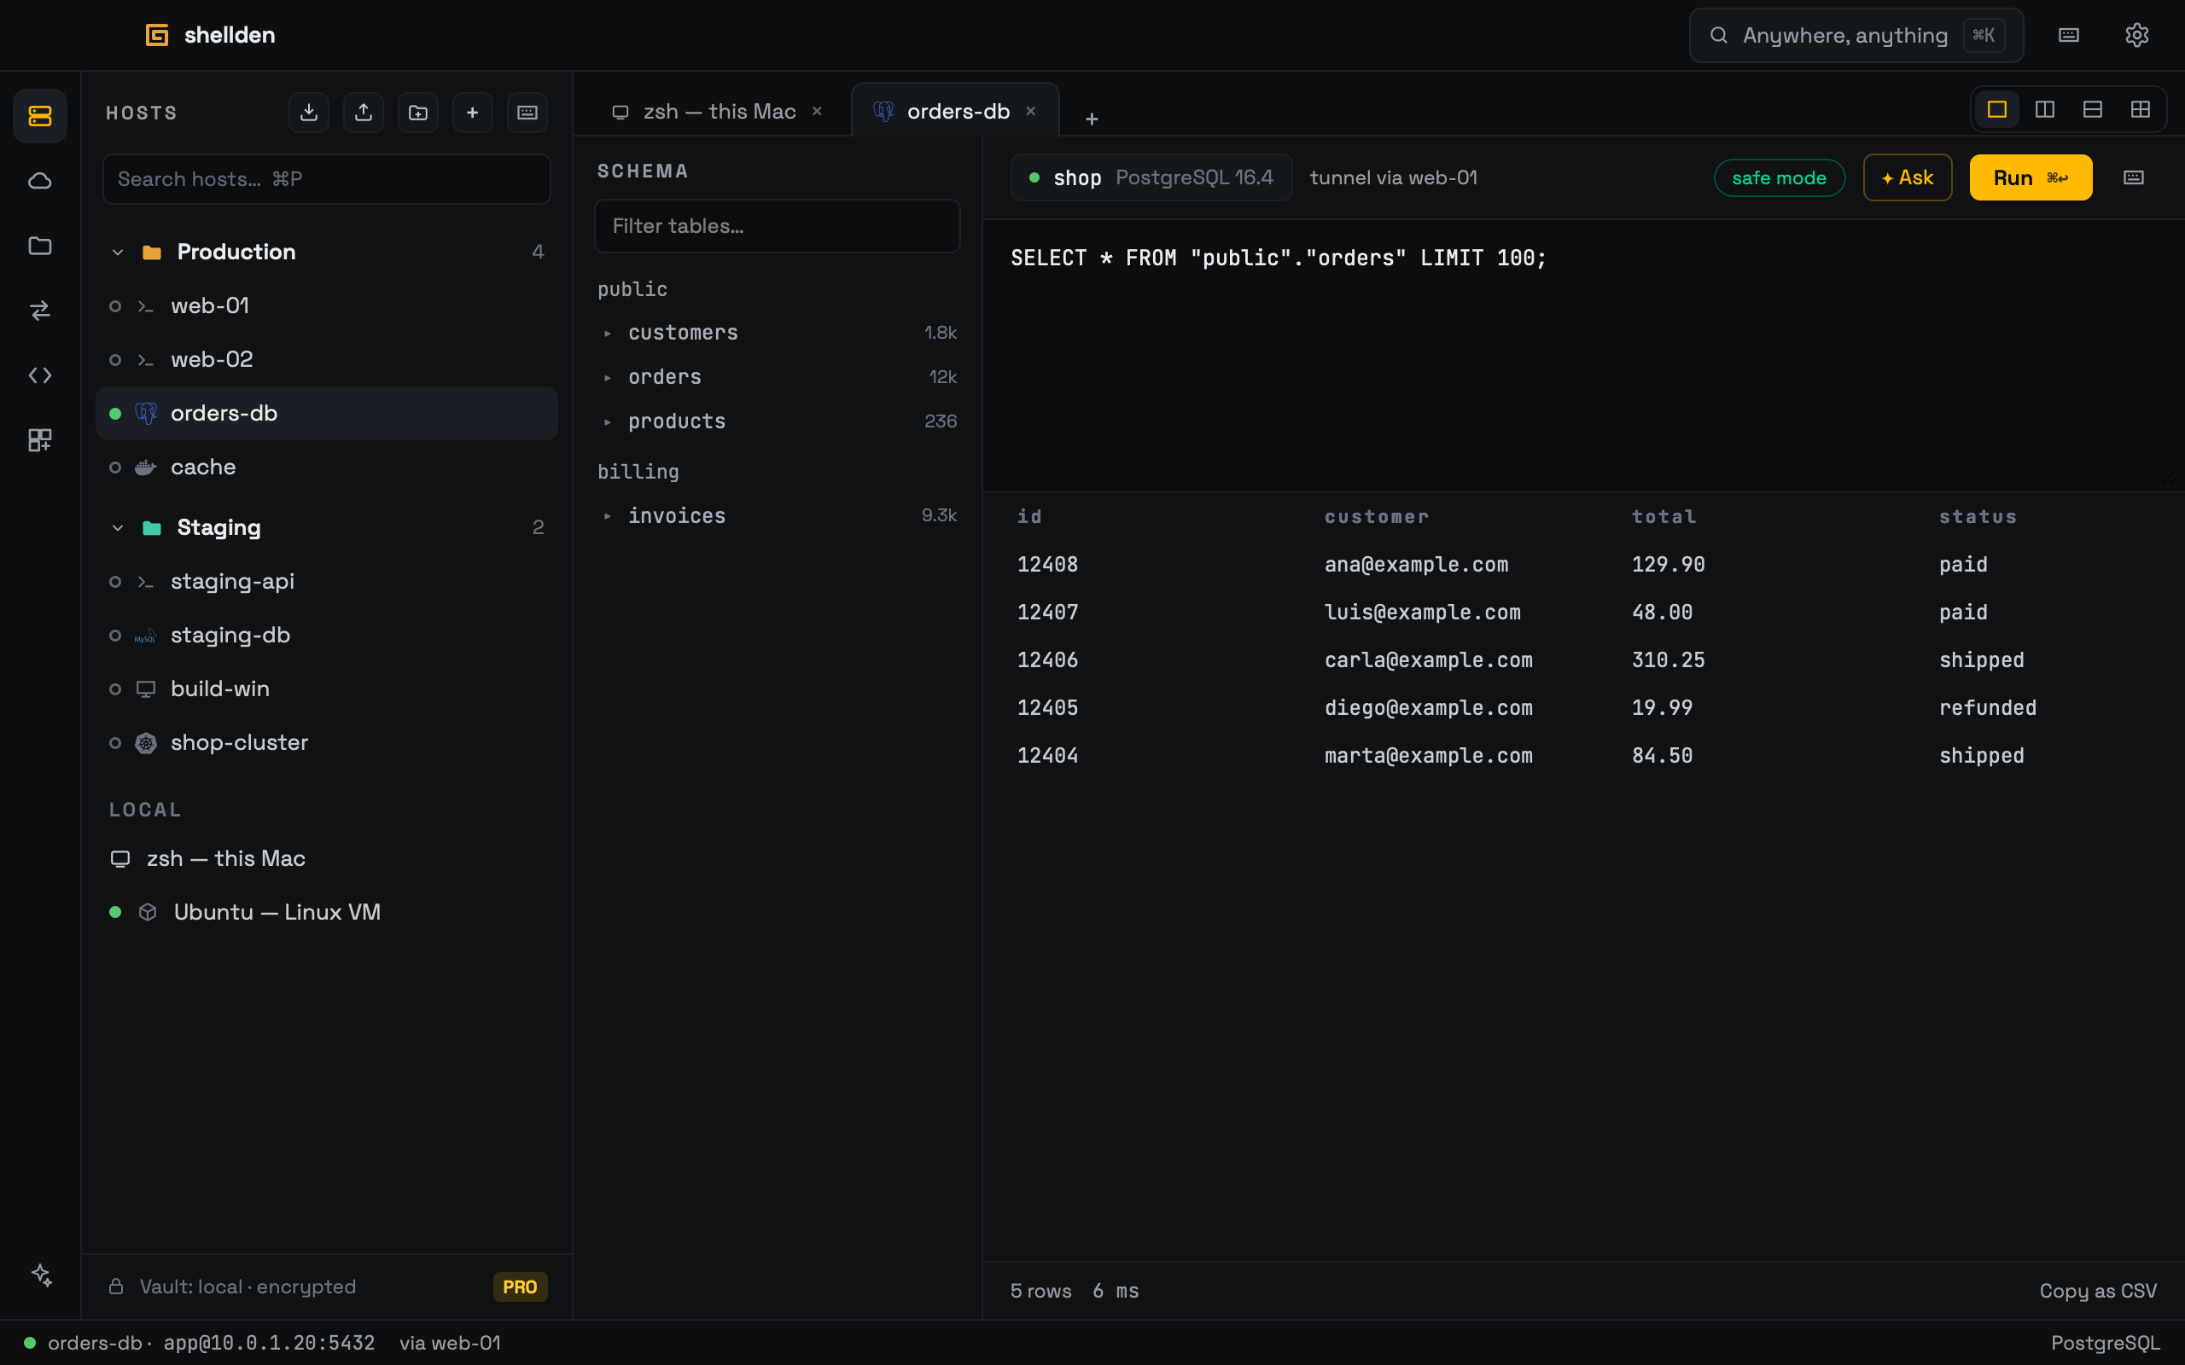Open the plugins grid icon in left rail
The height and width of the screenshot is (1365, 2185).
[x=40, y=440]
